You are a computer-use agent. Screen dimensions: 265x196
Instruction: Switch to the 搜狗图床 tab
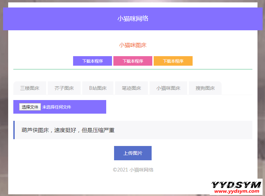pyautogui.click(x=205, y=88)
